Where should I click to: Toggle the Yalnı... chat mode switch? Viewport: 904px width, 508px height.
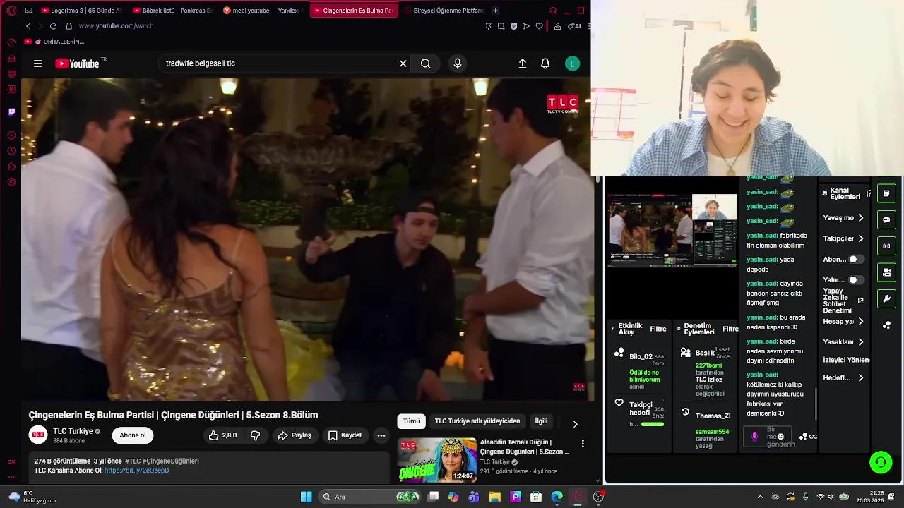pos(855,280)
